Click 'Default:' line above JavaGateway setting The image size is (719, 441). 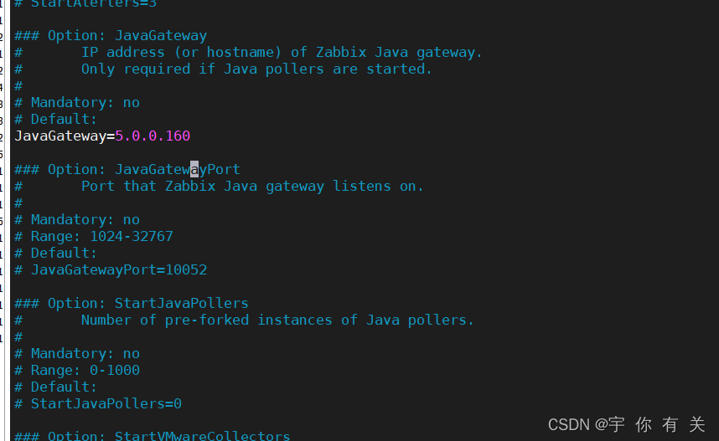tap(56, 119)
